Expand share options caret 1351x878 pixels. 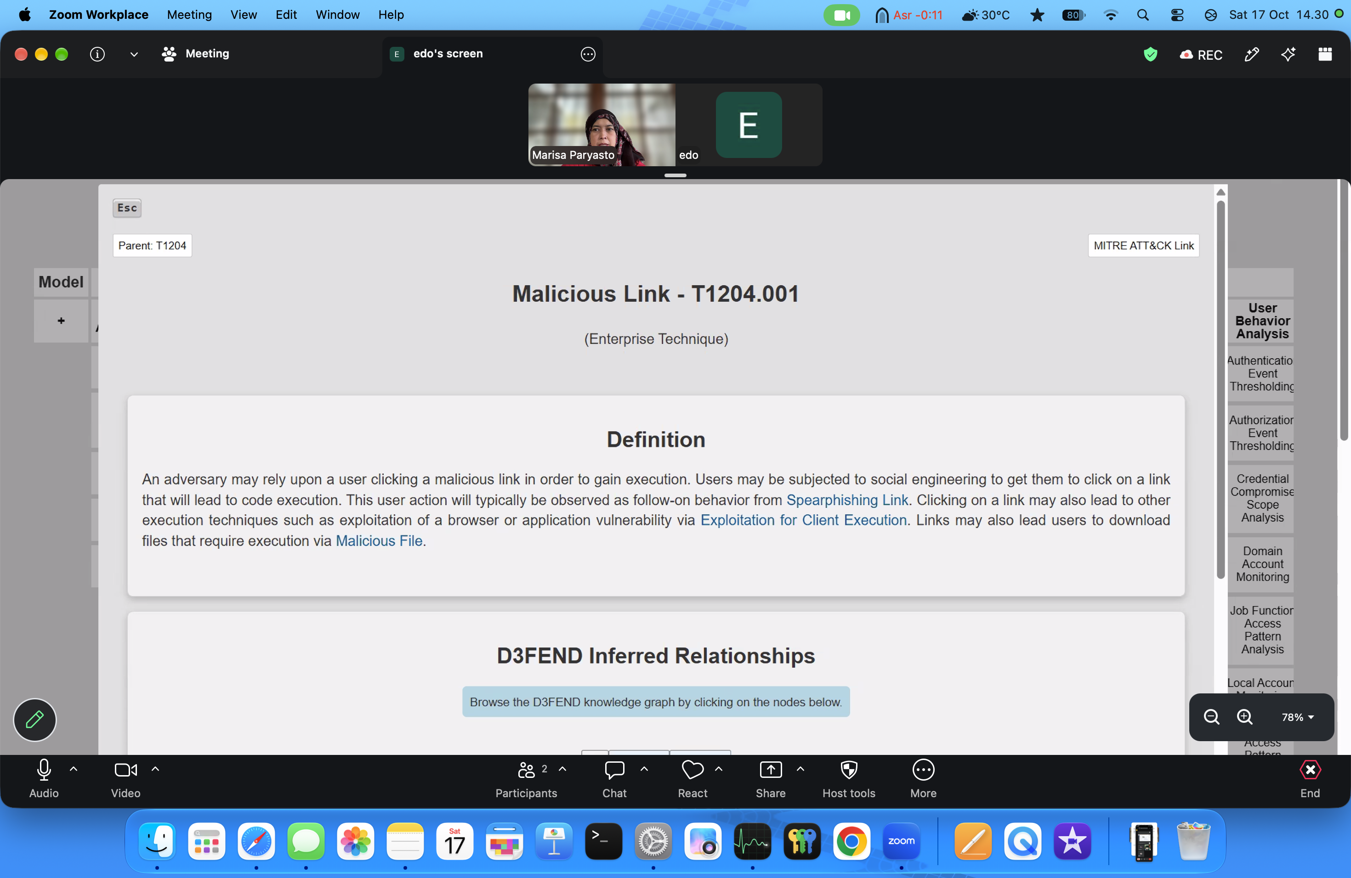(x=800, y=769)
